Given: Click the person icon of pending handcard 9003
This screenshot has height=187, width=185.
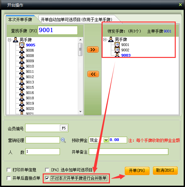Looking at the screenshot, I should pos(117,55).
